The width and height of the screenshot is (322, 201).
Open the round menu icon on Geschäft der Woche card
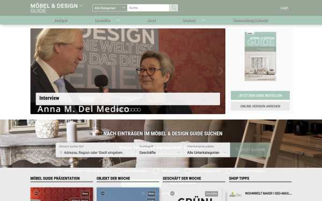point(172,193)
